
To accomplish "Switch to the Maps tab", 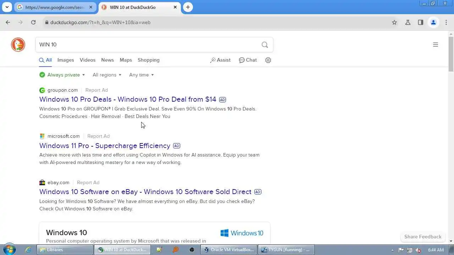I will point(126,60).
